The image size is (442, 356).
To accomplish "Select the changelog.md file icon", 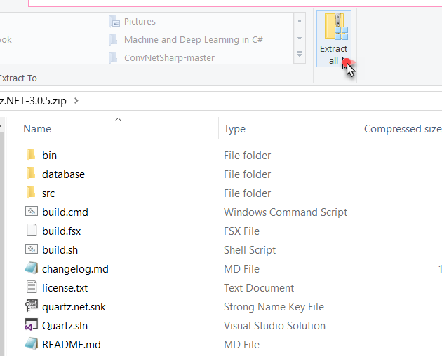I will point(32,268).
